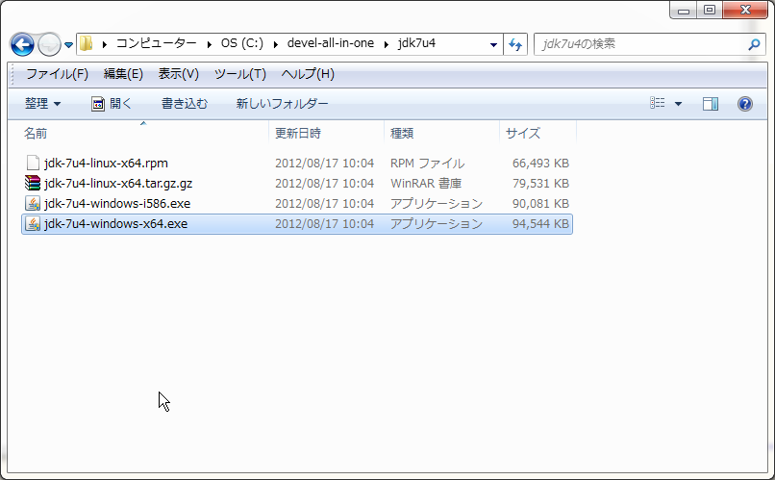Select jdk7u4 in the address path
The image size is (775, 480).
(x=416, y=43)
